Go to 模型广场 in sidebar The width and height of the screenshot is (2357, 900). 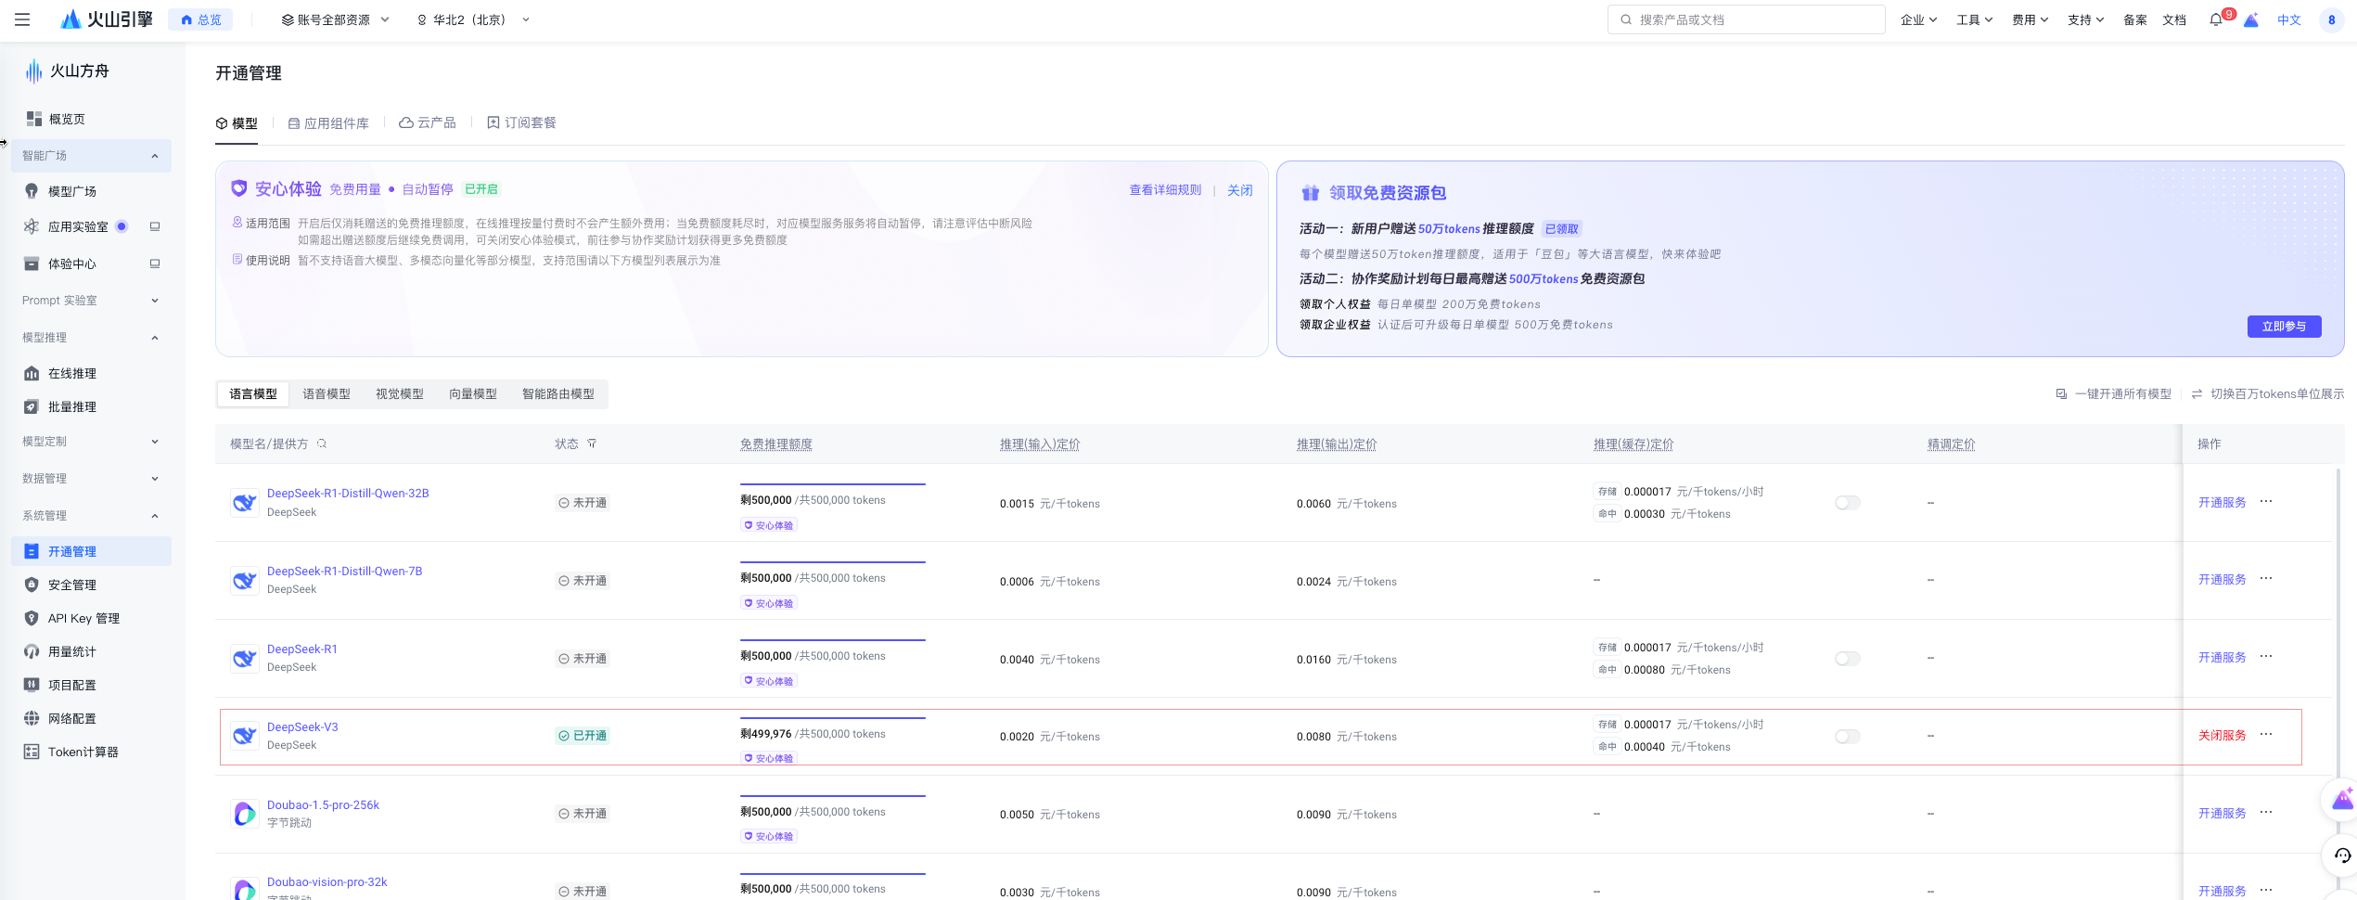72,191
